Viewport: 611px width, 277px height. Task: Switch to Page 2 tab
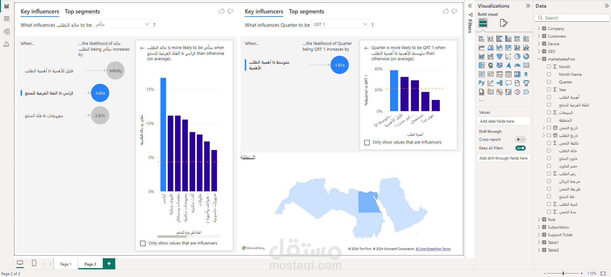pyautogui.click(x=90, y=264)
